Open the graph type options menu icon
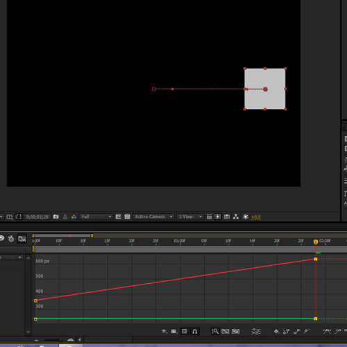Viewport: 347px width, 347px height. (174, 332)
